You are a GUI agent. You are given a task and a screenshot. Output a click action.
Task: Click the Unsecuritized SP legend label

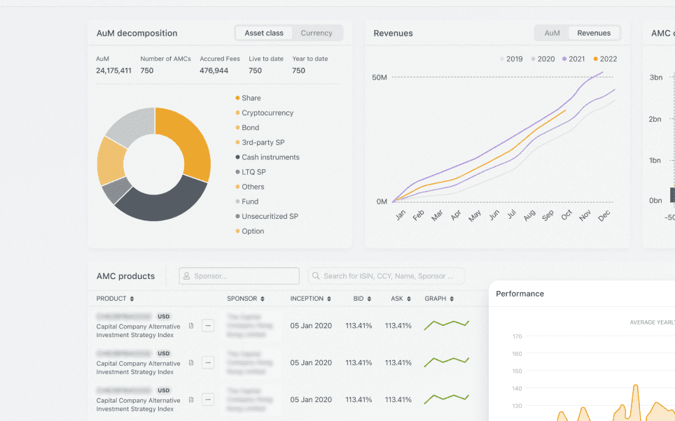click(270, 216)
